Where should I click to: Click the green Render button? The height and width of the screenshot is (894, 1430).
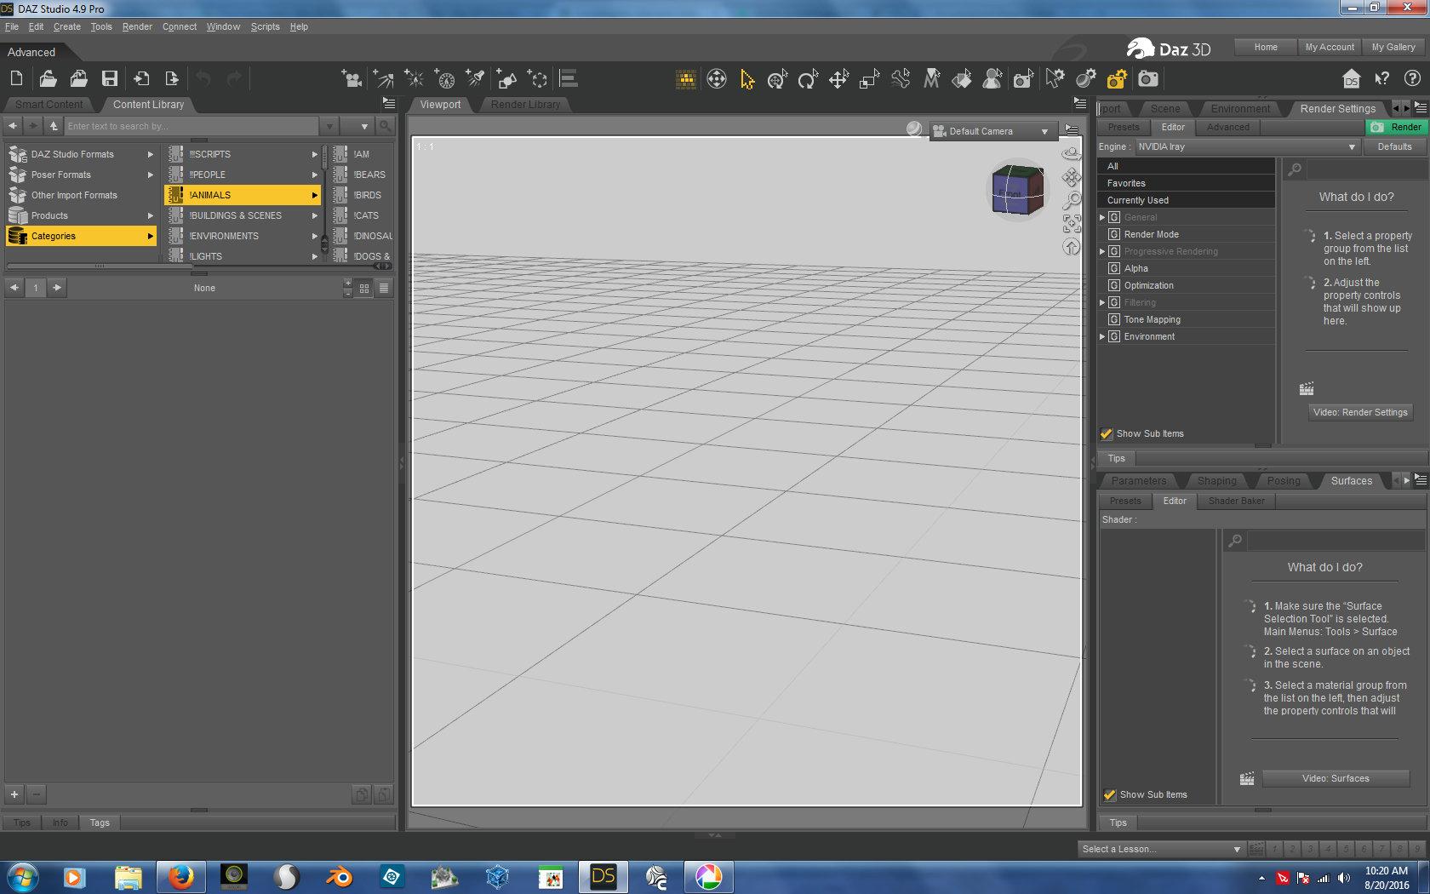point(1397,127)
